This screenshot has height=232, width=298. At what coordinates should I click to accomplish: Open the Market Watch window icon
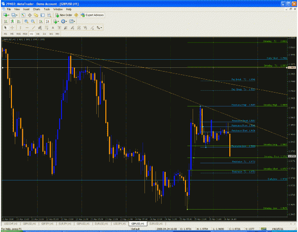pos(23,15)
